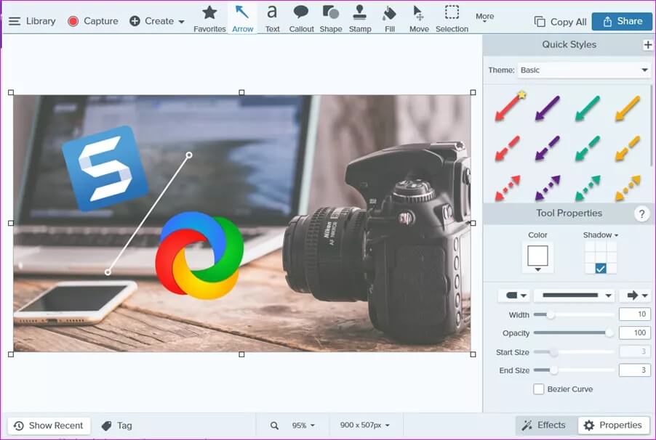
Task: Pick the dotted red double-headed arrow style
Action: (508, 188)
